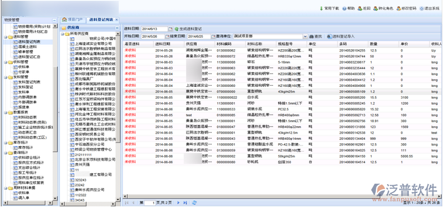Collapse 进料管理 tree folder

coord(6,37)
